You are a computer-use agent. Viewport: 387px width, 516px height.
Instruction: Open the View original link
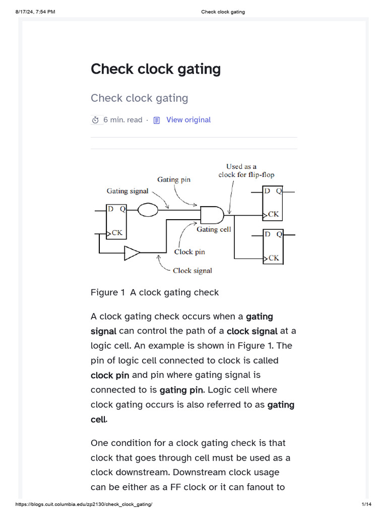coord(188,120)
